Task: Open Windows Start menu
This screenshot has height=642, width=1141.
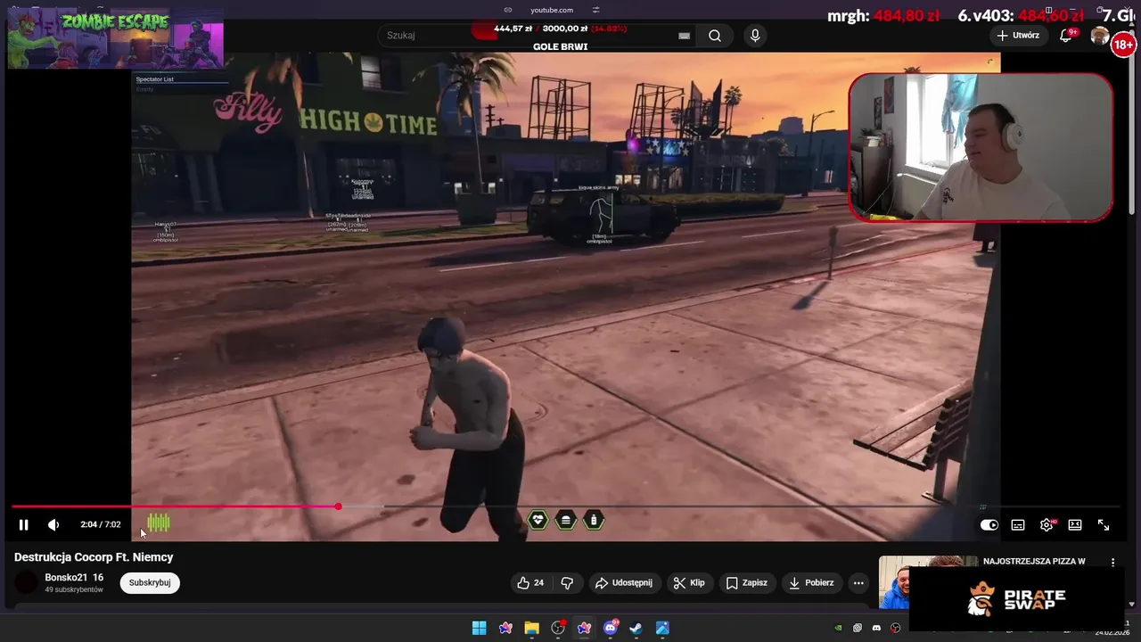Action: pyautogui.click(x=479, y=628)
